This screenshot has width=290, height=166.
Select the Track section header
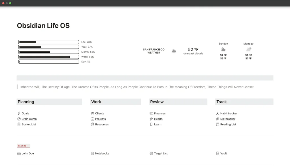click(222, 102)
